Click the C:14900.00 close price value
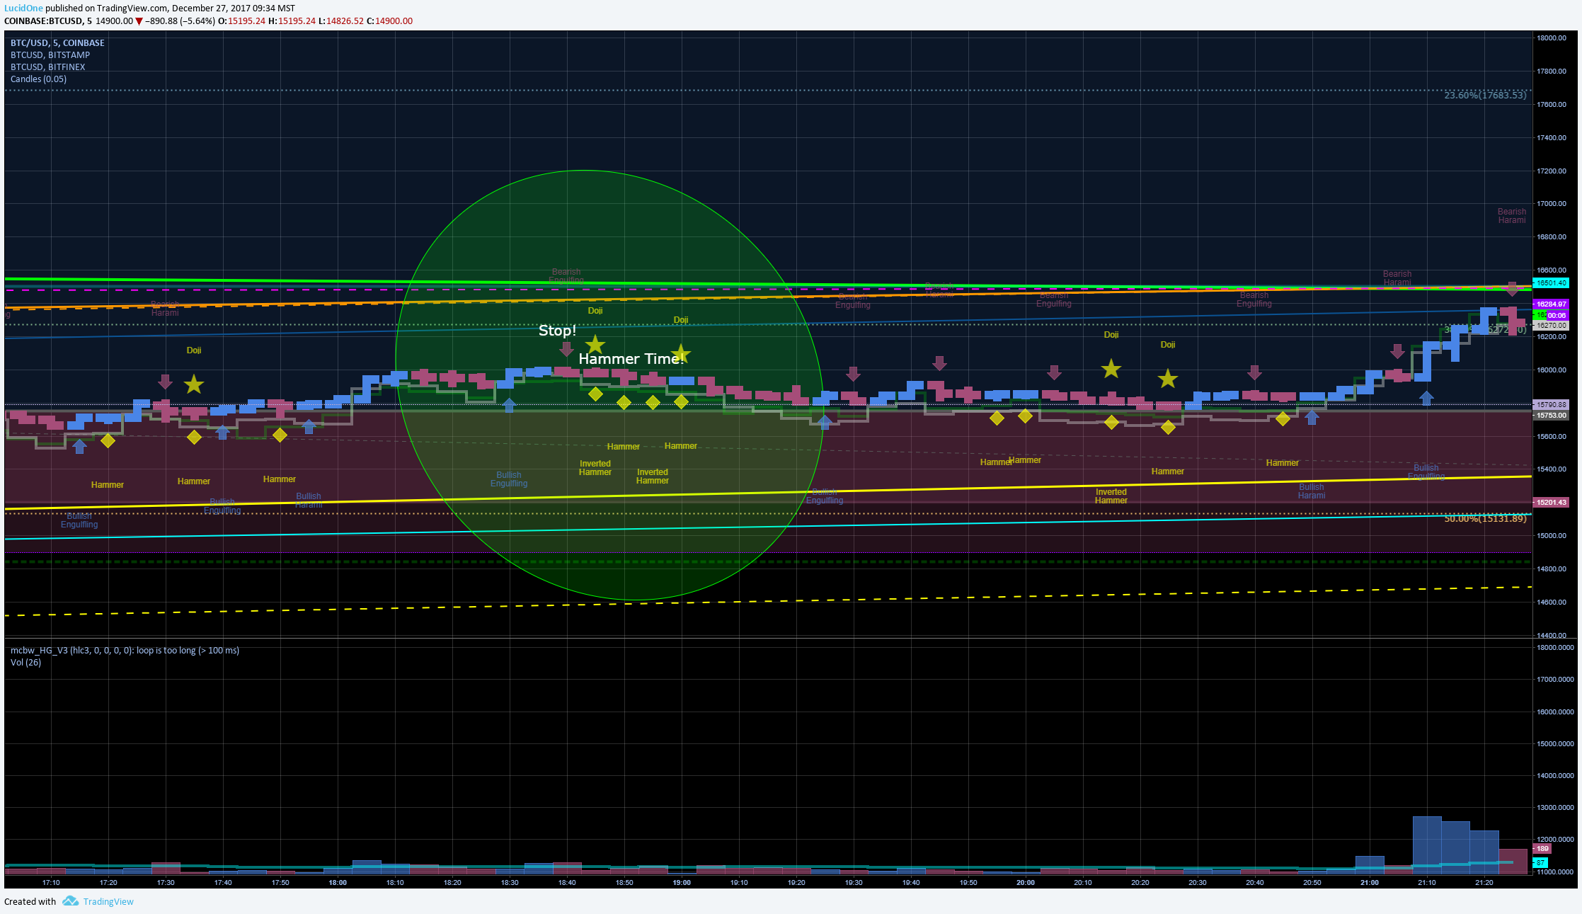1582x914 pixels. [389, 21]
